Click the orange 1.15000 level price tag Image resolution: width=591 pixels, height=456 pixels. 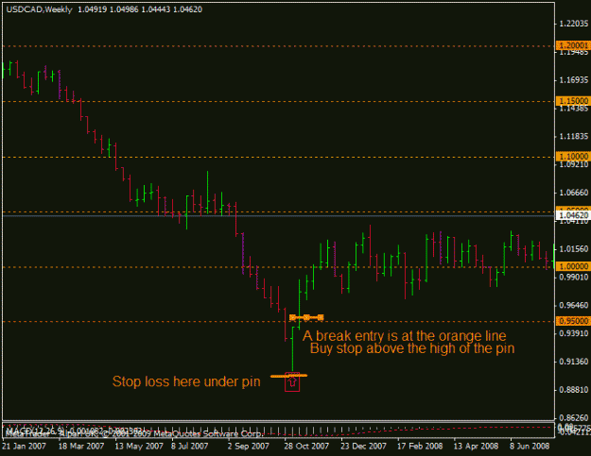(x=572, y=101)
